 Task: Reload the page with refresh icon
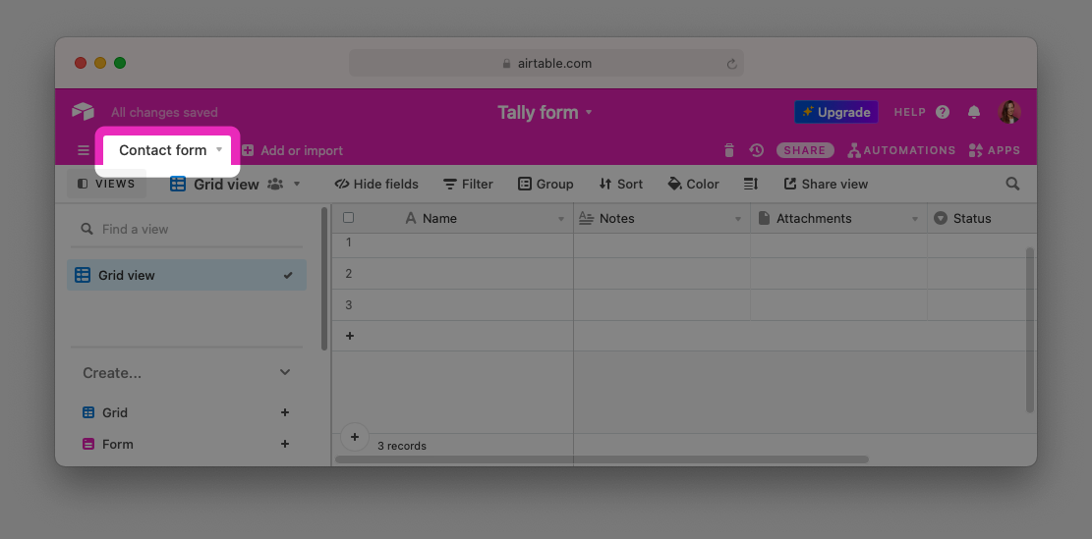coord(732,63)
